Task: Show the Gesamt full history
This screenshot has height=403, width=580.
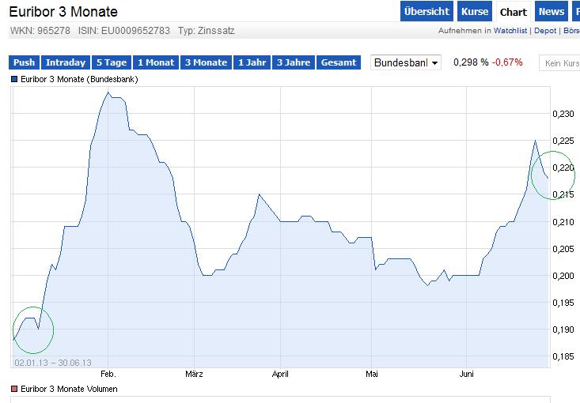Action: pos(339,62)
